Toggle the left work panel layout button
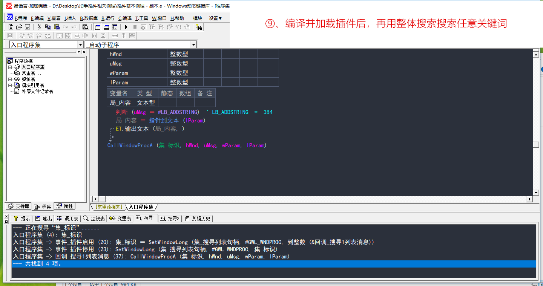 click(98, 27)
